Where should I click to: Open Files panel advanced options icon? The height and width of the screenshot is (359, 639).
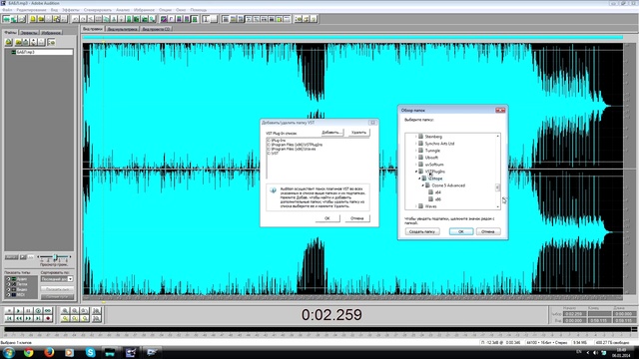[x=51, y=42]
